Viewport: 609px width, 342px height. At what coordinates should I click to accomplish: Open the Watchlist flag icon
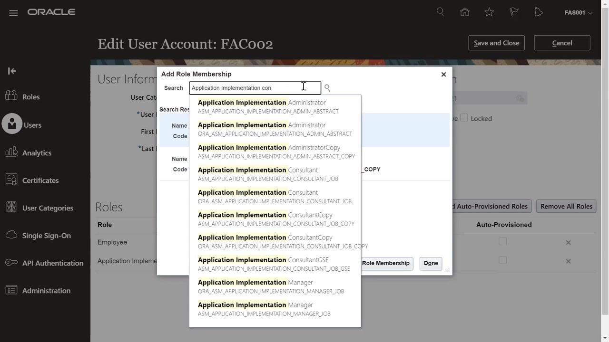[x=514, y=12]
